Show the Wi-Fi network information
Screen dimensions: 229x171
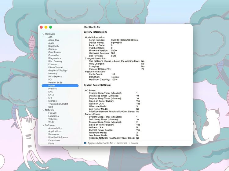click(51, 122)
